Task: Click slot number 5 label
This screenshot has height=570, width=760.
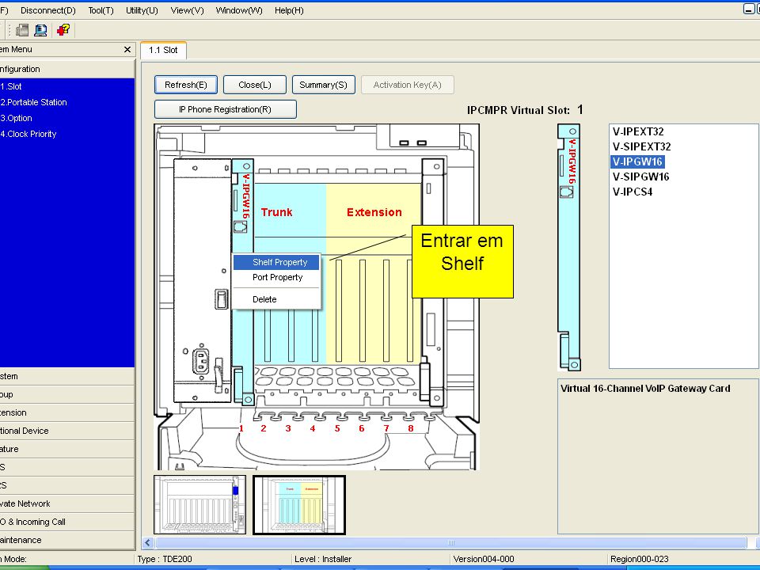Action: [337, 428]
